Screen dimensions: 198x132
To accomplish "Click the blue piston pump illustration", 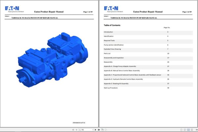I will [x=52, y=60].
